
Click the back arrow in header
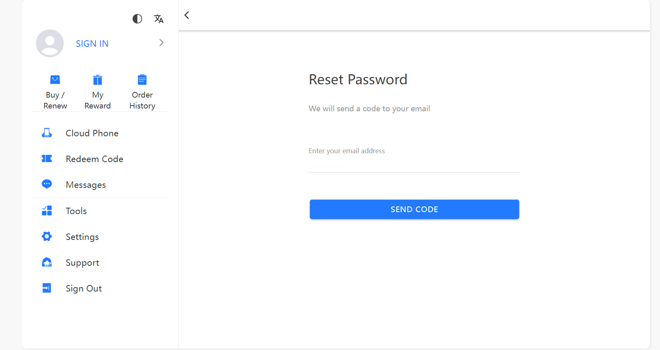[x=187, y=15]
